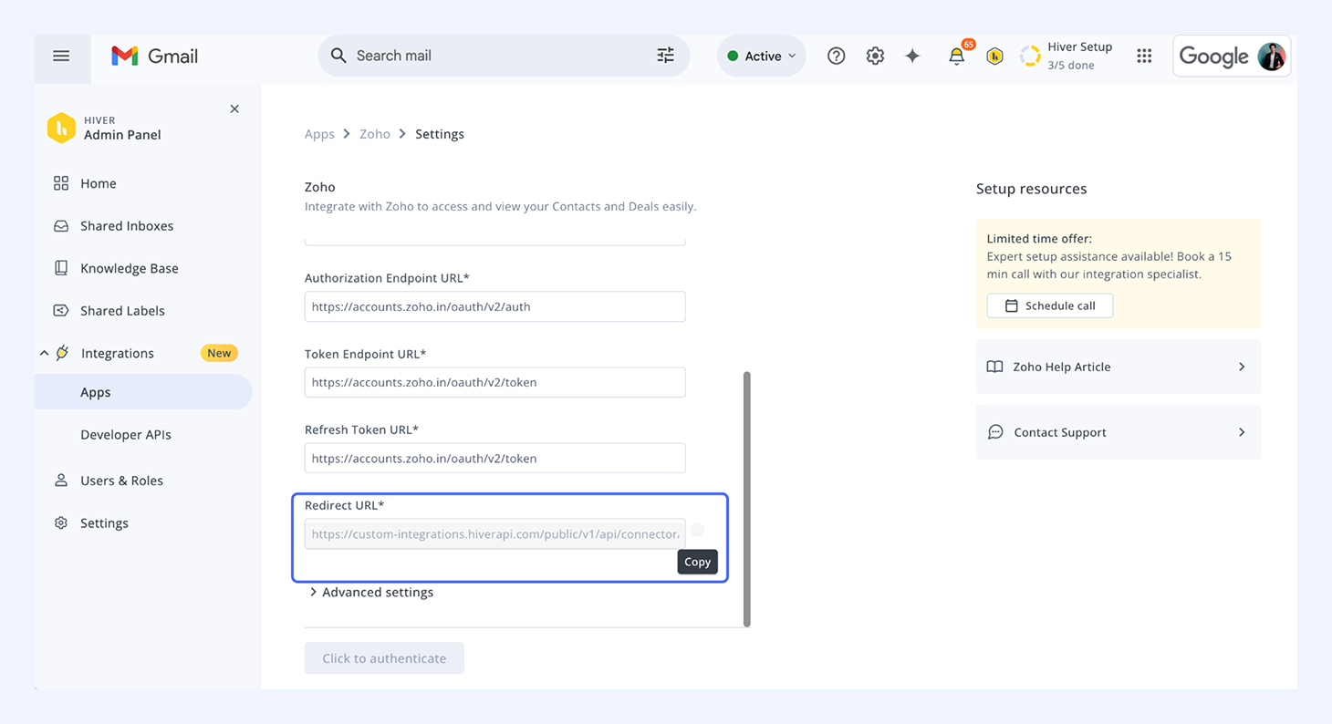Open the Gmail main menu hamburger icon
Image resolution: width=1332 pixels, height=724 pixels.
click(x=61, y=57)
